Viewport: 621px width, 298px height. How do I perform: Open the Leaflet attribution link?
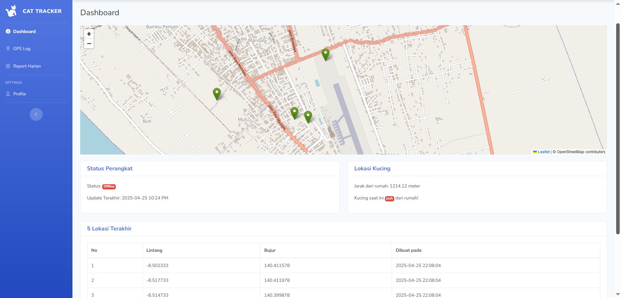pos(543,152)
